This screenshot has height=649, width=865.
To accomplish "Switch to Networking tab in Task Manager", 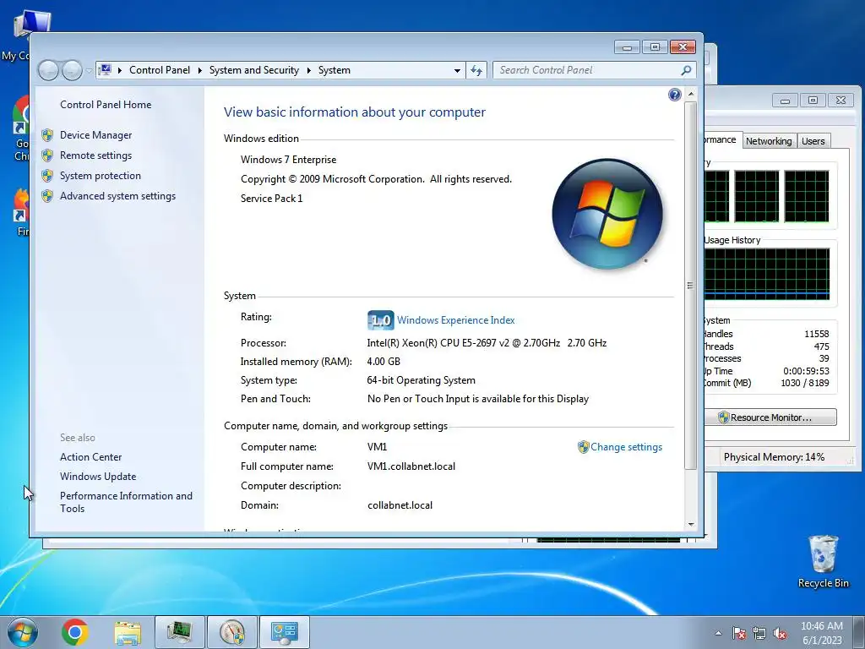I will [x=769, y=141].
